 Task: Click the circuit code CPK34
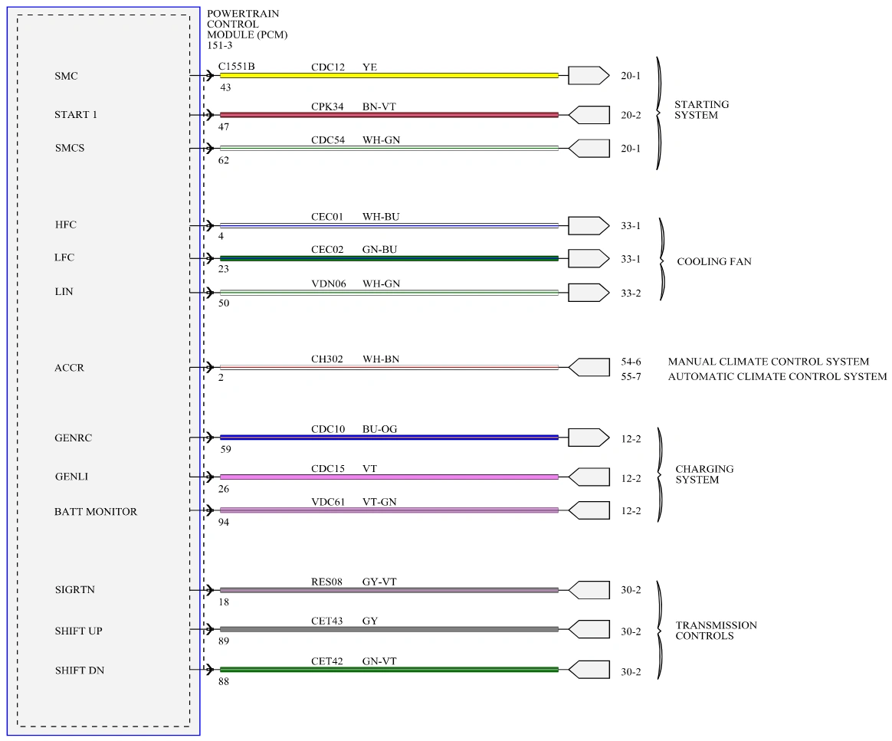tap(327, 107)
